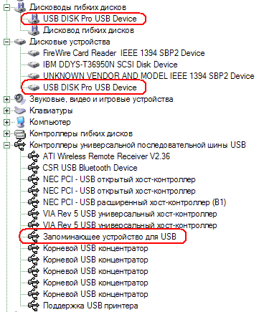Click the floppy icon beside USB DISK Pro
This screenshot has width=259, height=312.
(x=34, y=19)
